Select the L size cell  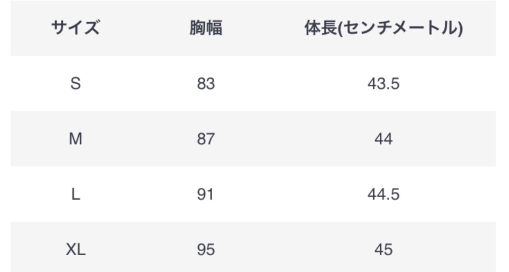[75, 194]
